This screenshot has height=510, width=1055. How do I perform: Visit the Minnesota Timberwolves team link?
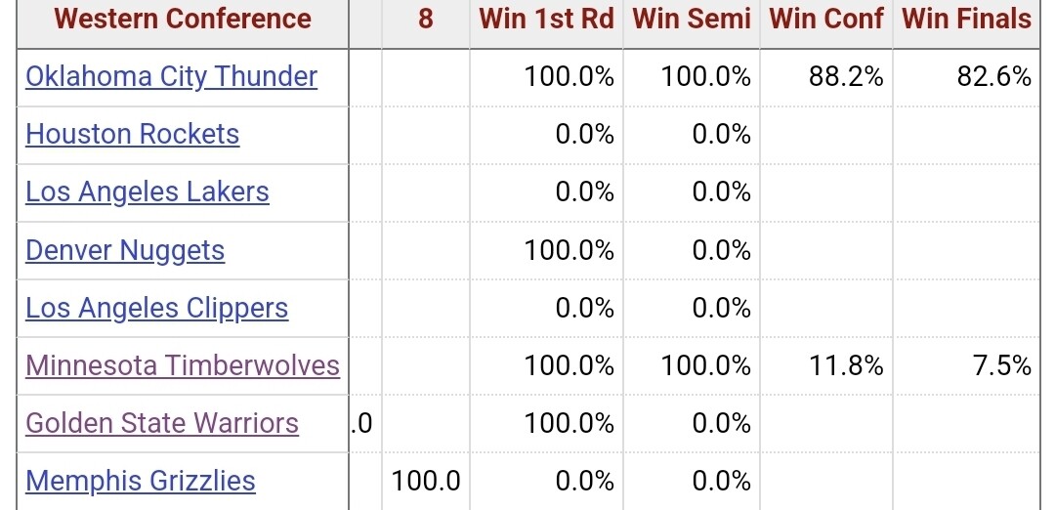point(183,366)
